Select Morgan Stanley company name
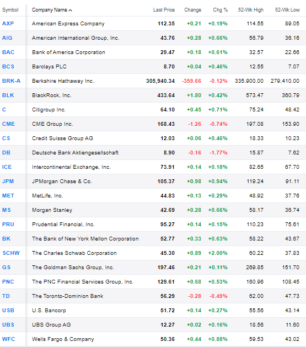The height and width of the screenshot is (347, 306). coord(52,210)
